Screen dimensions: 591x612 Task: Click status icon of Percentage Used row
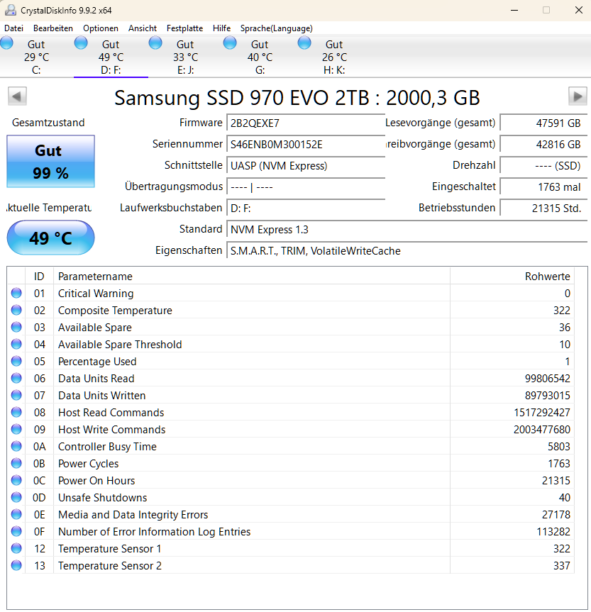16,361
